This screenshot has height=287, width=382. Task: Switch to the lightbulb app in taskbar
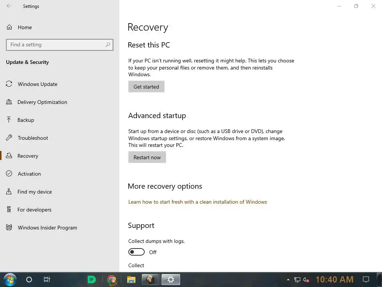[150, 280]
